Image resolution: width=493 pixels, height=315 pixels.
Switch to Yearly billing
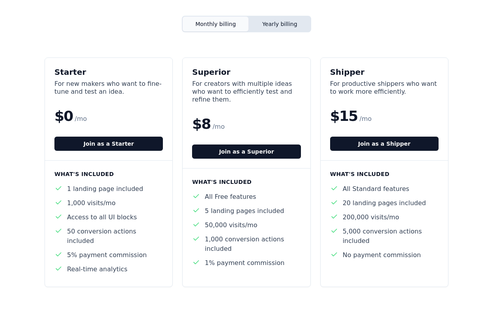(280, 24)
